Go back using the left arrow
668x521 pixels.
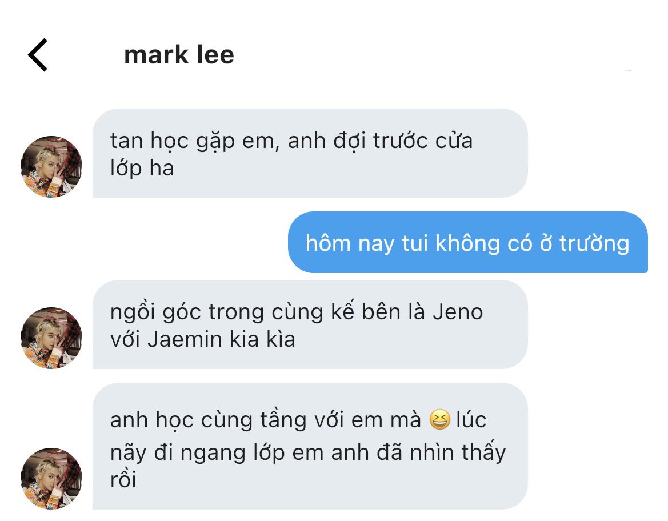(x=38, y=54)
